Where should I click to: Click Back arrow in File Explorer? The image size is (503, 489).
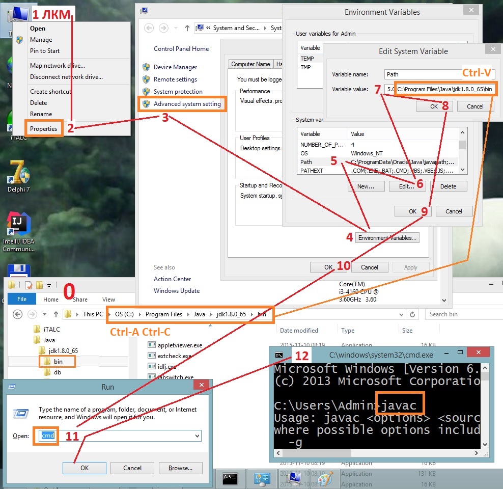(x=18, y=314)
